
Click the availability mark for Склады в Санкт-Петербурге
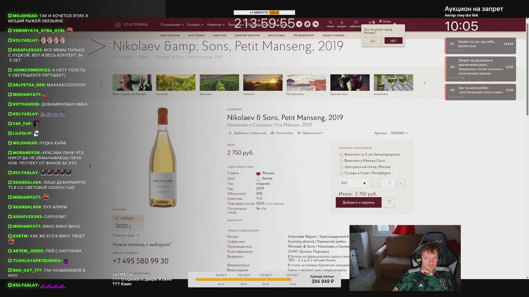tap(341, 173)
